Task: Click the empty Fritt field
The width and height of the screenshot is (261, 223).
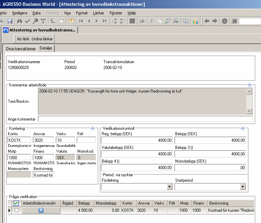Action: click(86, 140)
